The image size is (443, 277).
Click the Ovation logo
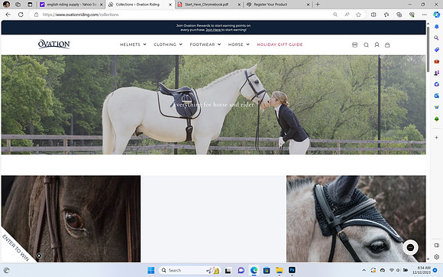pos(53,44)
